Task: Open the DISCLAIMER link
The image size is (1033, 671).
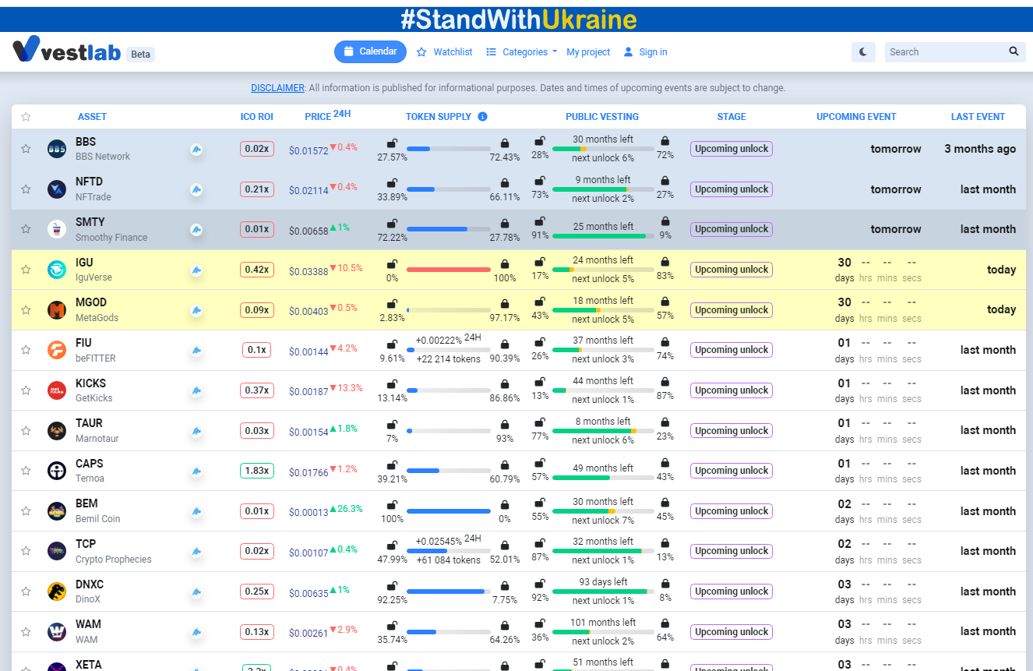Action: (x=277, y=88)
